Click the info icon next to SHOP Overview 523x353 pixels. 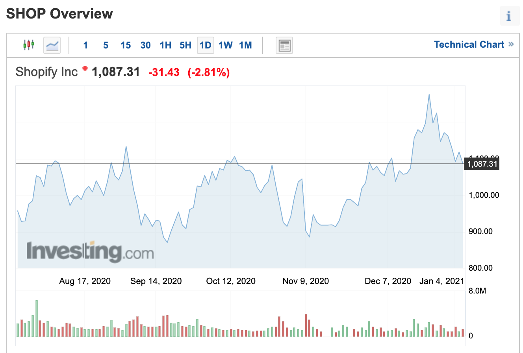[510, 16]
